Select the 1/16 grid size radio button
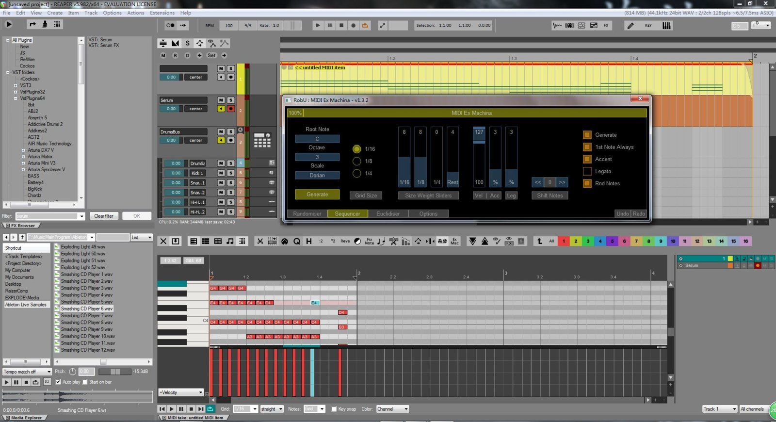 (x=357, y=149)
